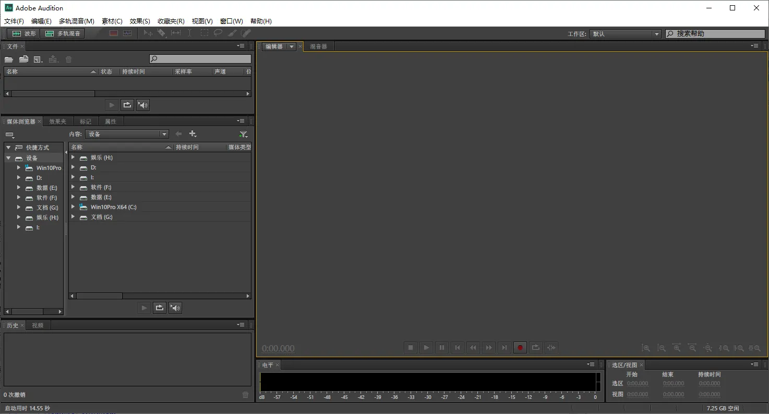Select the Marquee Selection tool
Viewport: 769px width, 414px height.
point(204,33)
